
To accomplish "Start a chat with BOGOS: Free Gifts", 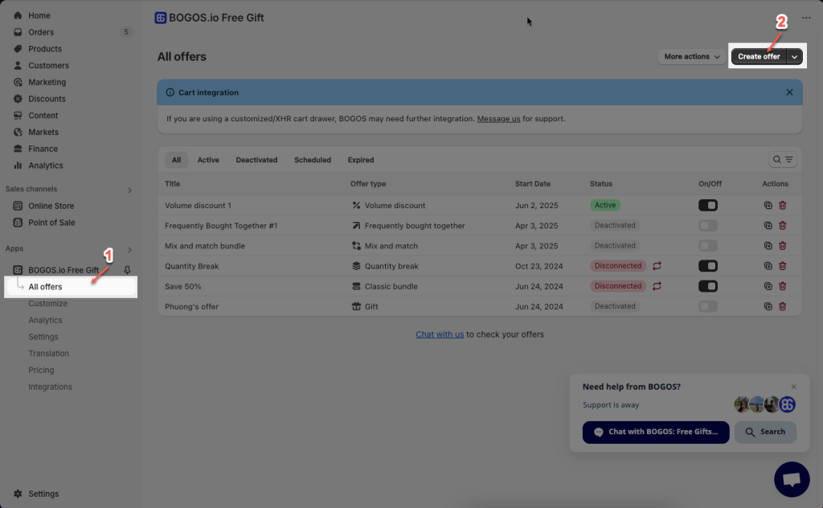I will tap(656, 432).
